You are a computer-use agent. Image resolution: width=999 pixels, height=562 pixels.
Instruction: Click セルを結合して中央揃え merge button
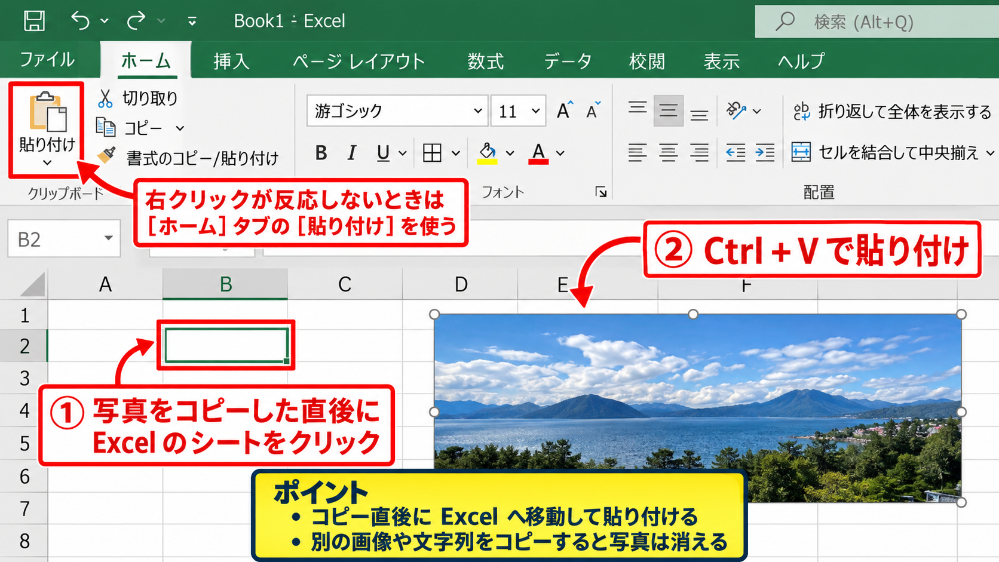[885, 153]
